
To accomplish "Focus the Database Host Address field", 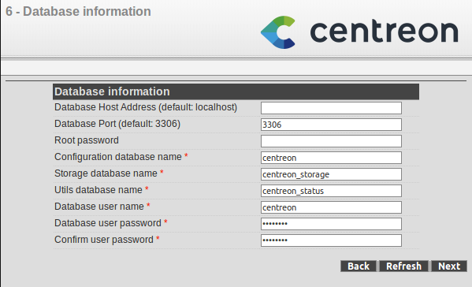I will [x=331, y=108].
